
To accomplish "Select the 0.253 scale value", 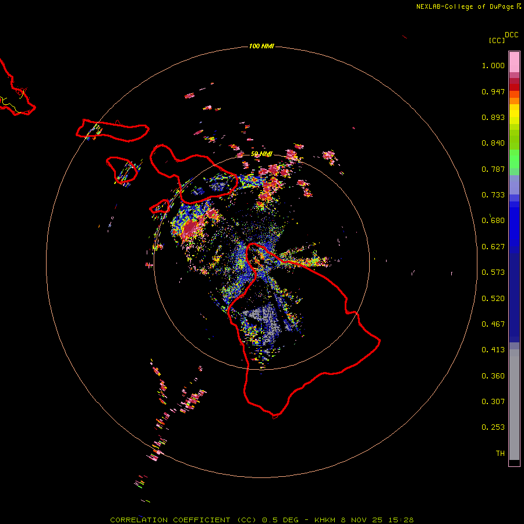I will pyautogui.click(x=493, y=427).
